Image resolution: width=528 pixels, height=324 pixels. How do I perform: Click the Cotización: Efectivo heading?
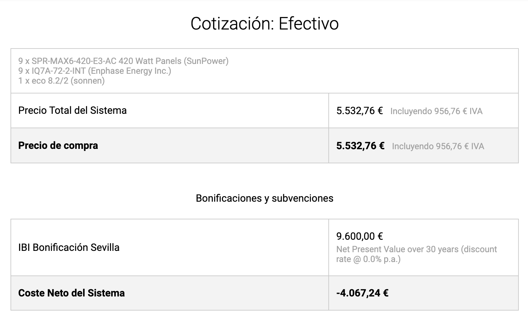[x=264, y=24]
